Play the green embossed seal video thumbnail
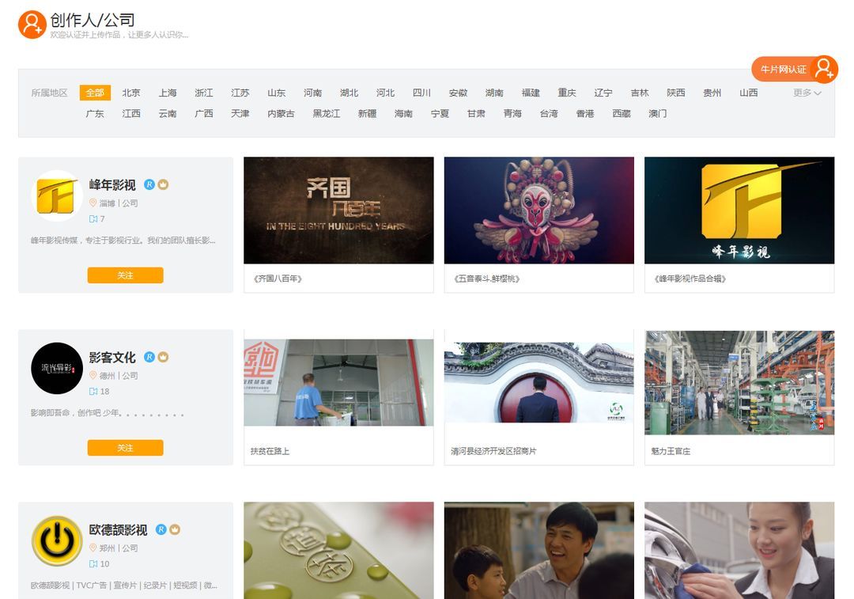This screenshot has height=599, width=854. 338,551
